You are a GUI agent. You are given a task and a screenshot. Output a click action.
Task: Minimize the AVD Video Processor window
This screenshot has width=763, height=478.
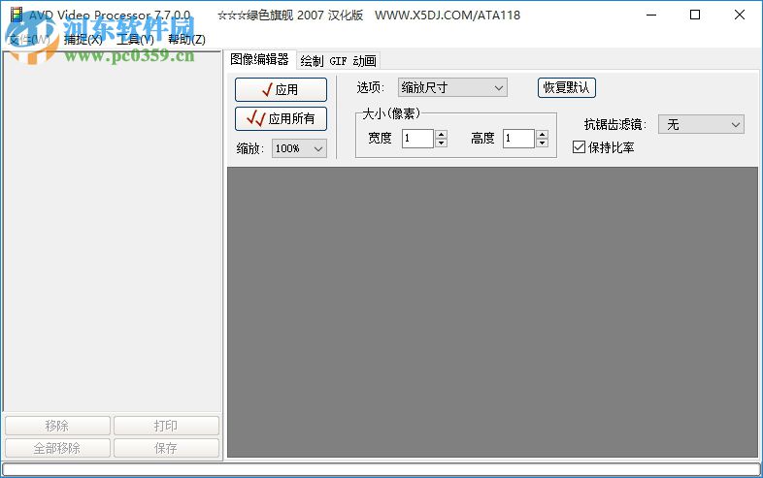(x=651, y=16)
